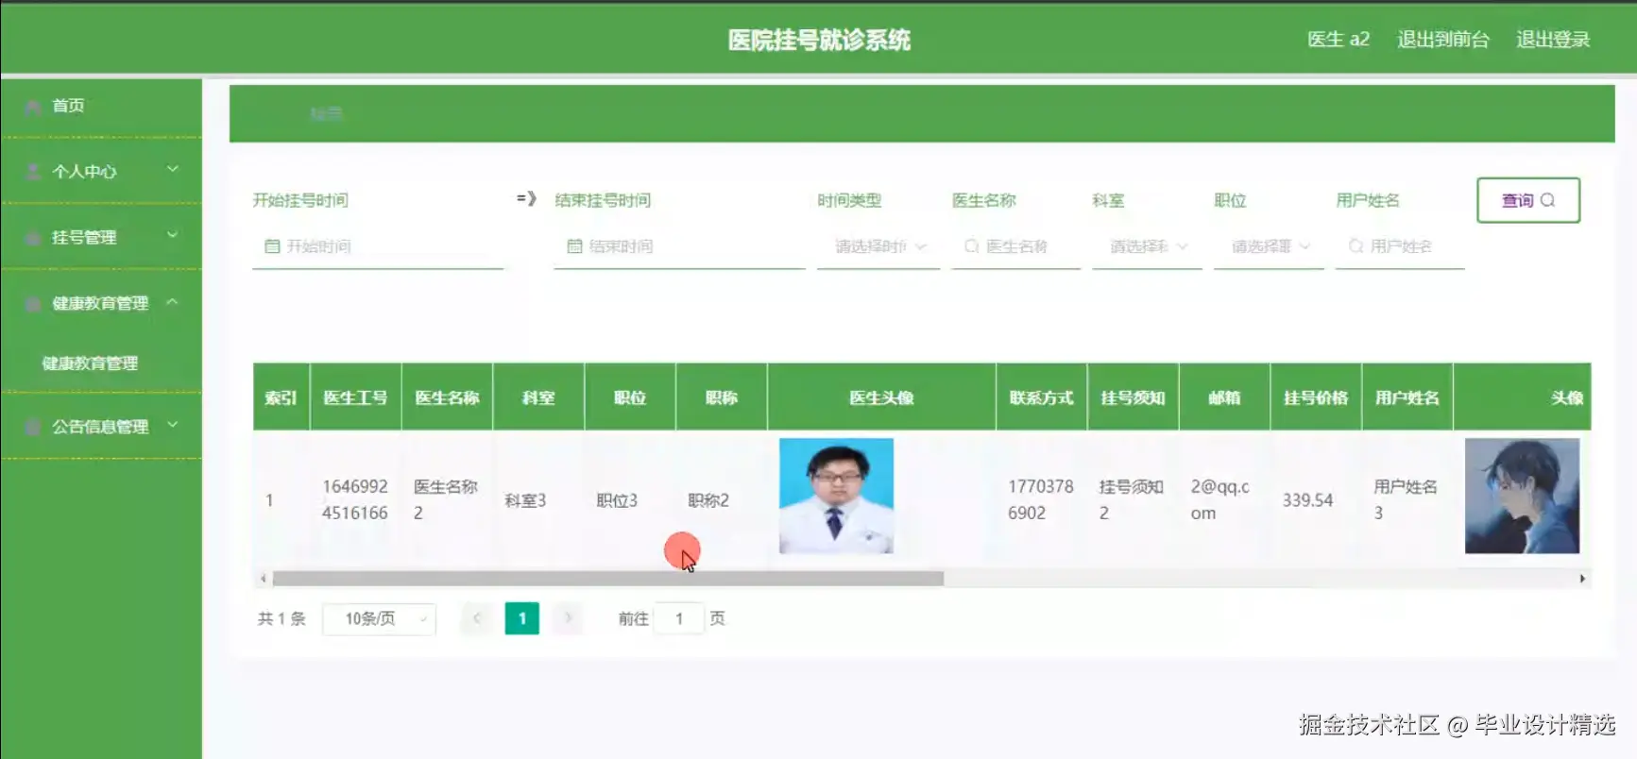
Task: Open the 开始时间 date picker field
Action: coord(378,246)
